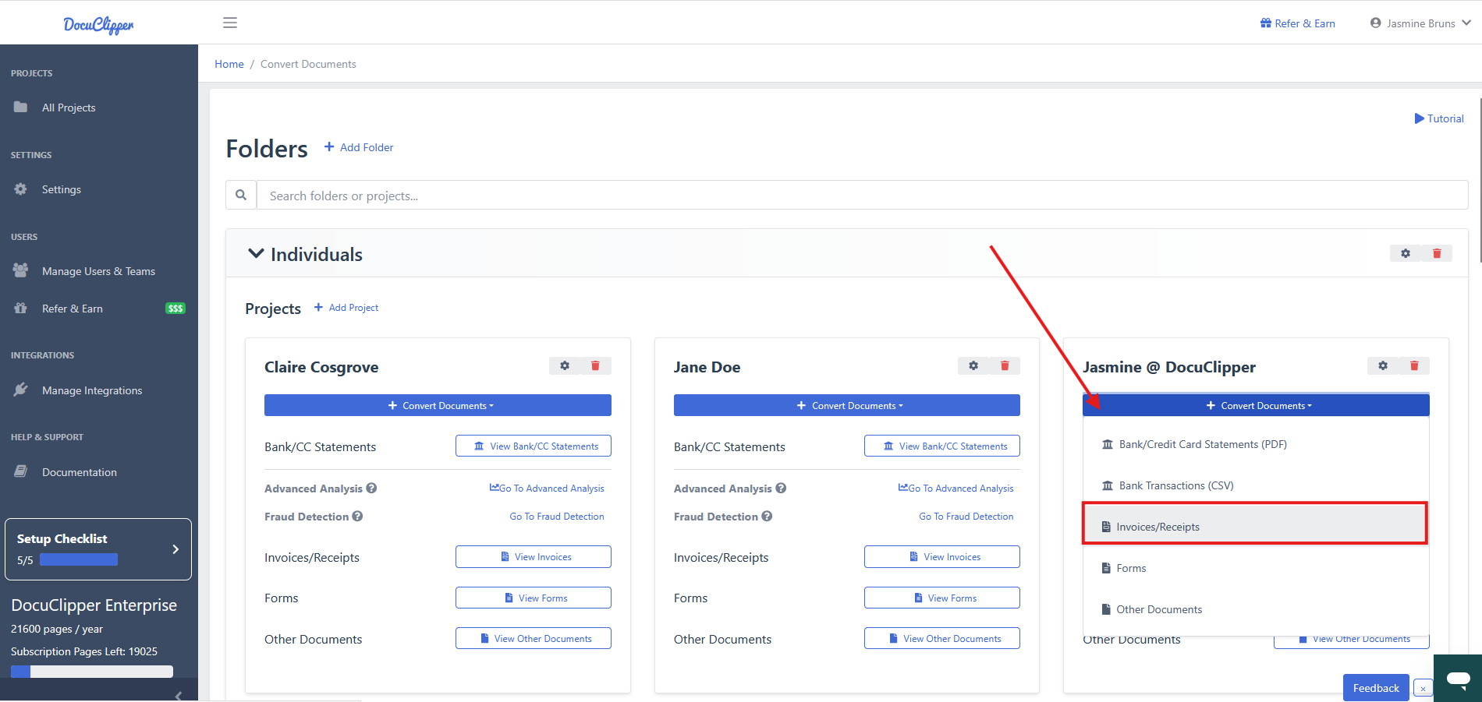Image resolution: width=1482 pixels, height=702 pixels.
Task: Click View Invoices for Jane Doe
Action: click(941, 557)
